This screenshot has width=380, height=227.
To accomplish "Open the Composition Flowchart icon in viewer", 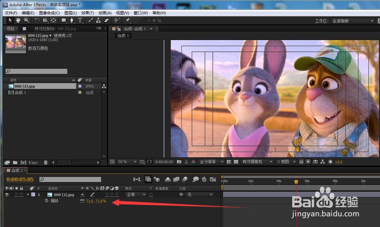I will point(322,162).
